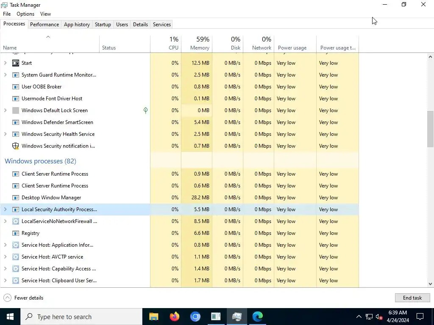Image resolution: width=434 pixels, height=325 pixels.
Task: Click the System Guard Runtime Monitor icon
Action: tap(16, 75)
